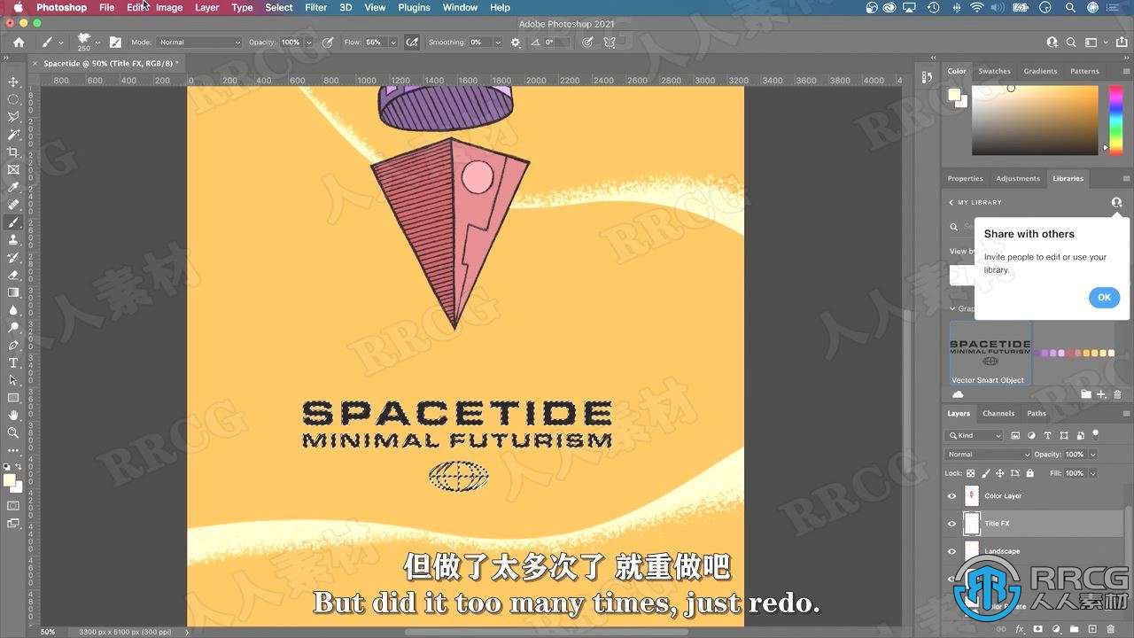The width and height of the screenshot is (1134, 638).
Task: Select the Frame tool
Action: point(13,169)
